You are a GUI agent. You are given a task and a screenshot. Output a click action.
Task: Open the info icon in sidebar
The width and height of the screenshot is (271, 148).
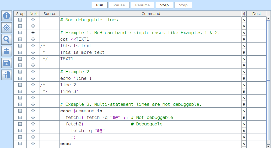(x=7, y=16)
